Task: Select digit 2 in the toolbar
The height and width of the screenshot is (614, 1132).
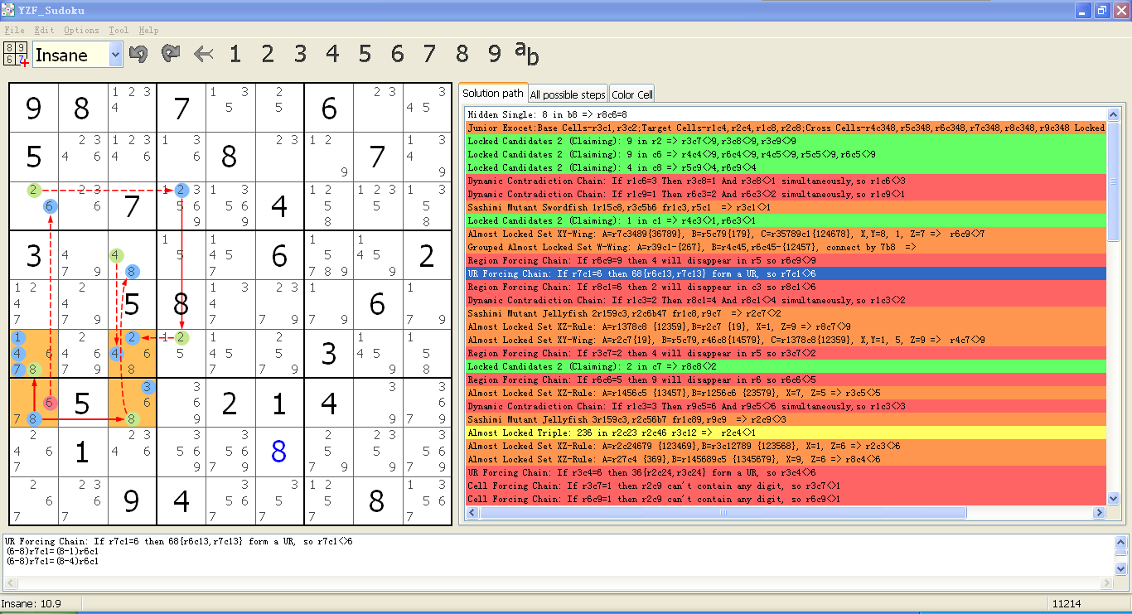Action: coord(268,54)
